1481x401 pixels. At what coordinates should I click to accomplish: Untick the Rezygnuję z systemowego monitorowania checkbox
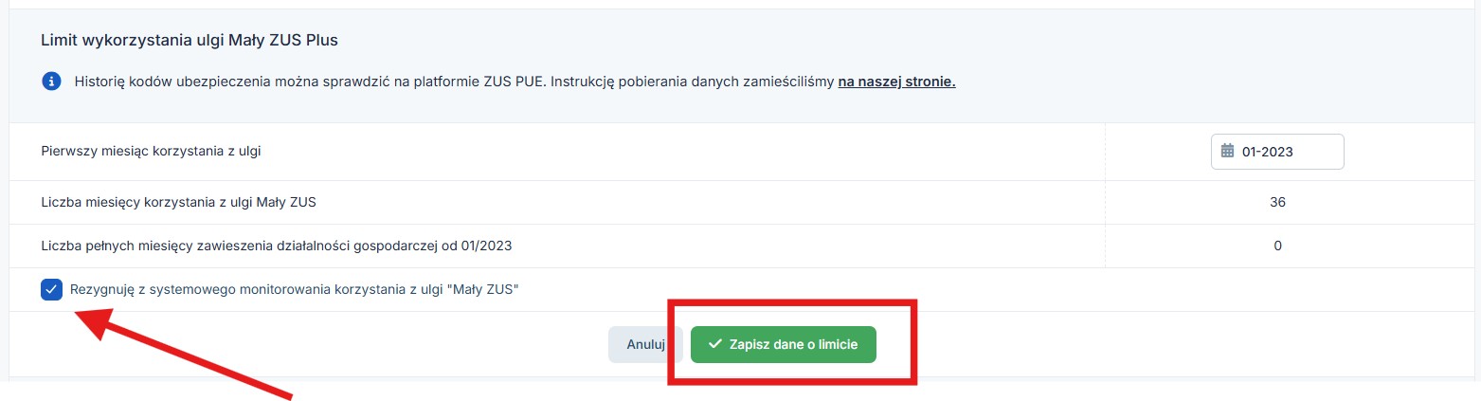[52, 289]
